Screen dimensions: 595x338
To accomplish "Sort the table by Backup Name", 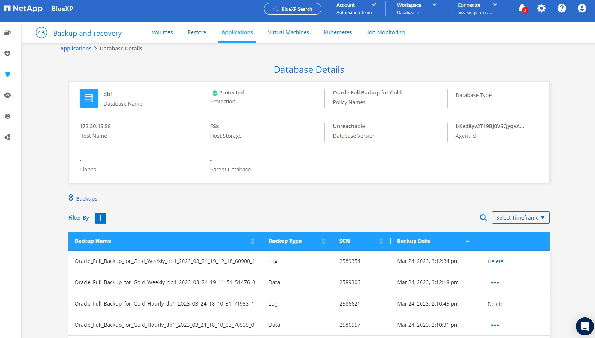I will point(253,241).
